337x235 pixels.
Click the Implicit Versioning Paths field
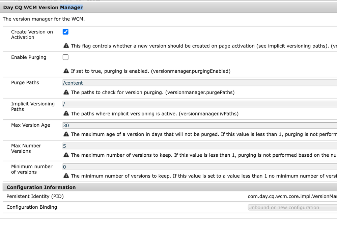click(199, 104)
